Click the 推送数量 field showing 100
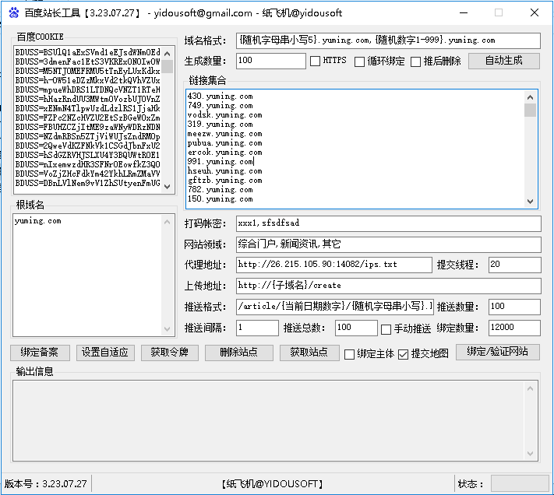The height and width of the screenshot is (495, 554). coord(514,307)
